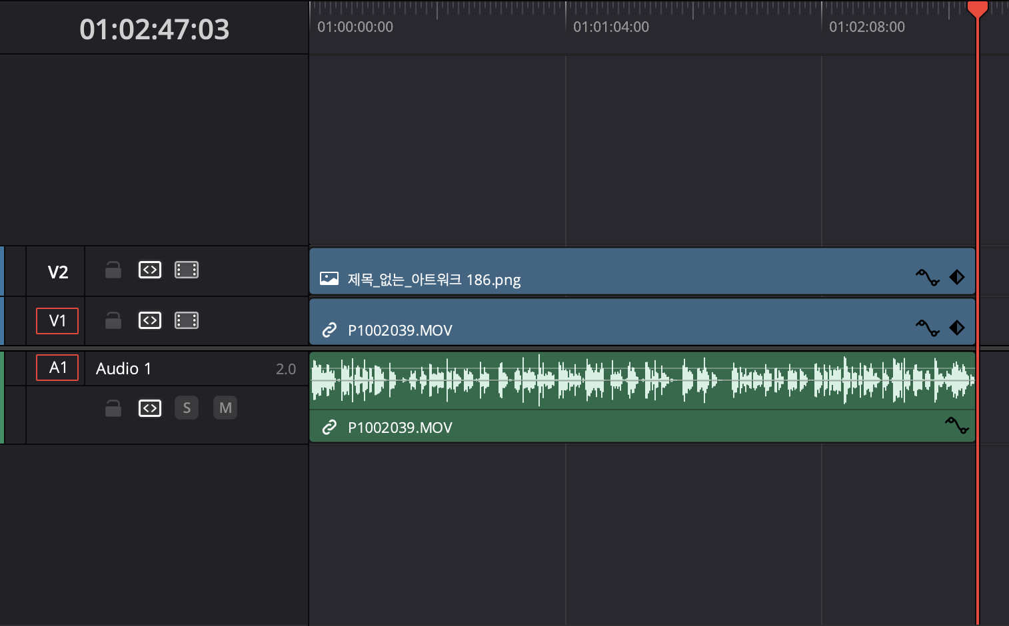Image resolution: width=1009 pixels, height=626 pixels.
Task: Select the audio waveform of P1002039.MOV
Action: tap(642, 380)
